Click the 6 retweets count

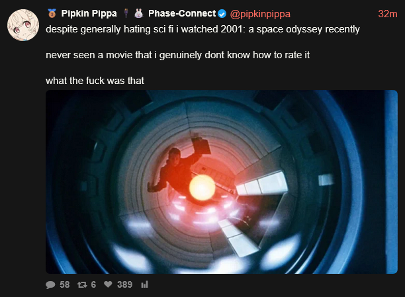(93, 284)
